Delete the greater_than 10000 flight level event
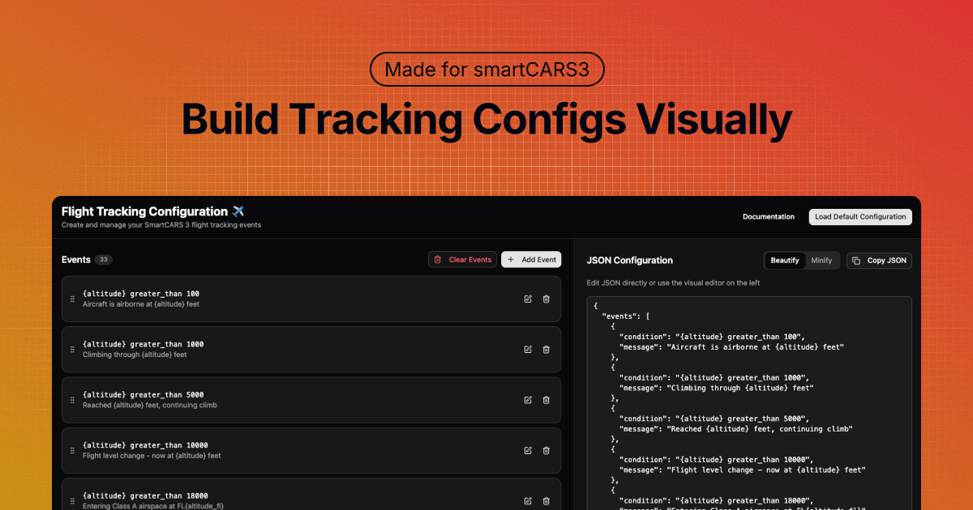 point(547,450)
